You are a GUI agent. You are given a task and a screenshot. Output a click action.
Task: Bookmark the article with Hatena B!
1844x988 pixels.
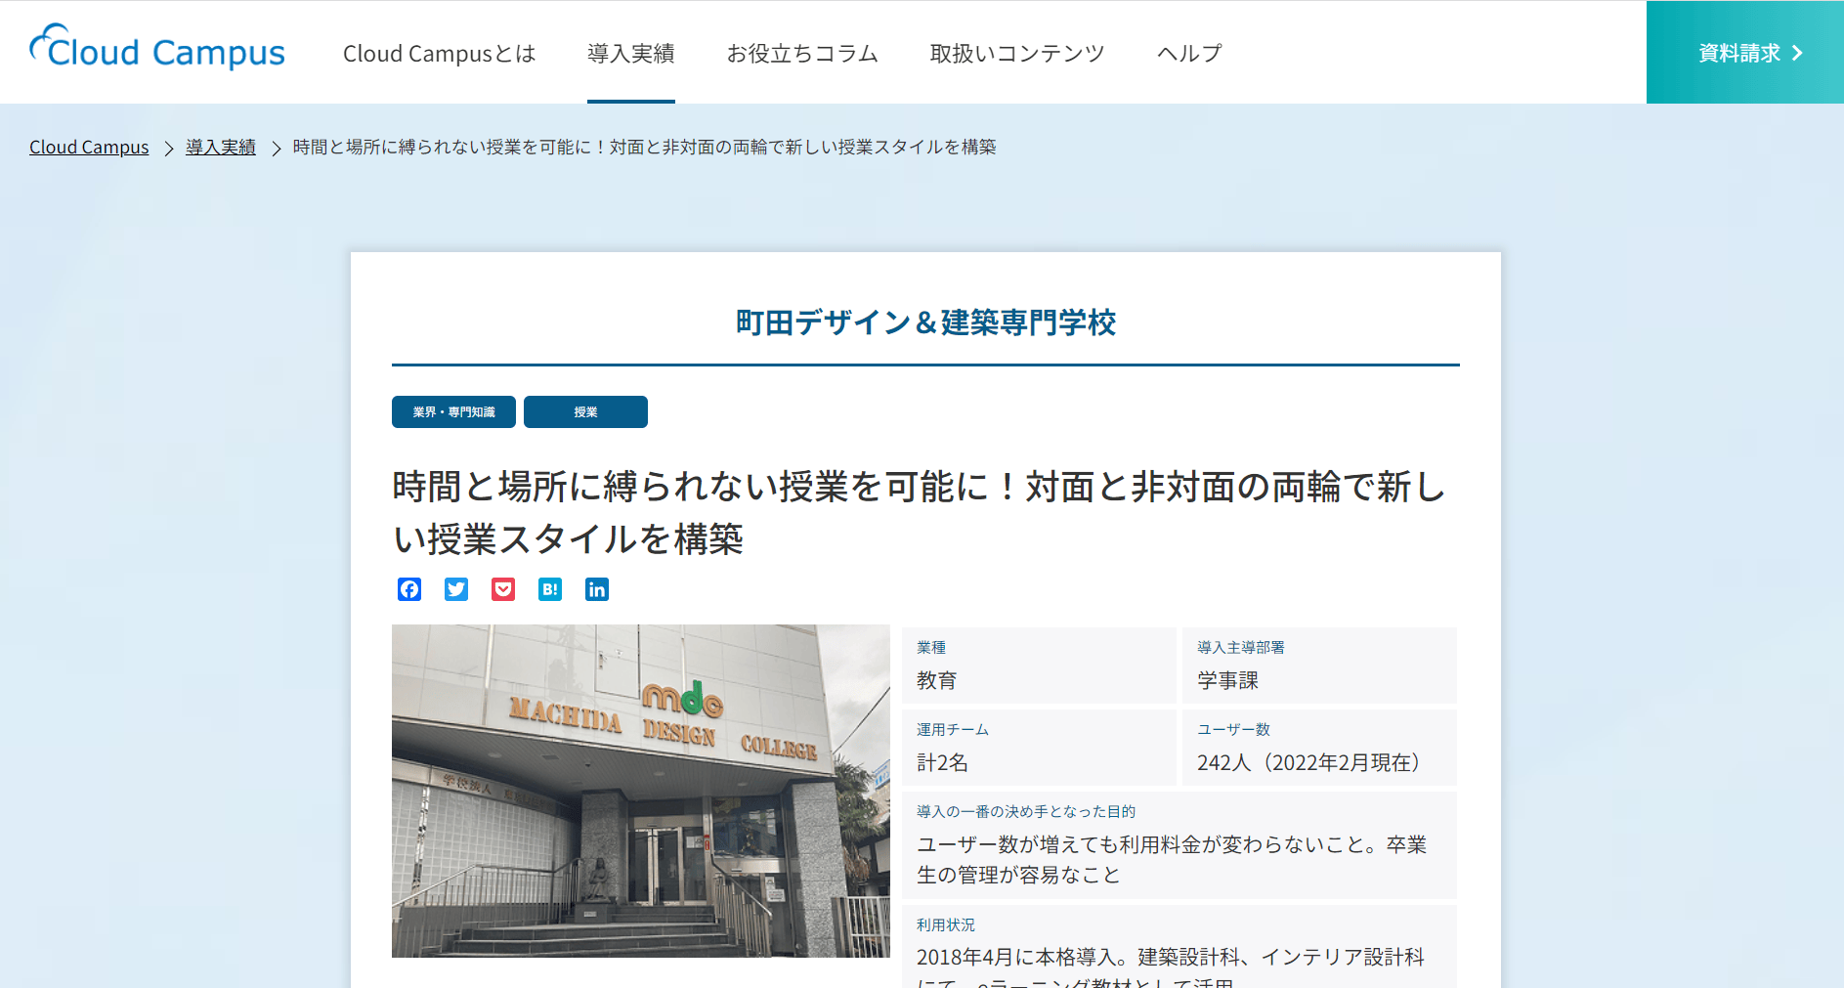click(550, 589)
